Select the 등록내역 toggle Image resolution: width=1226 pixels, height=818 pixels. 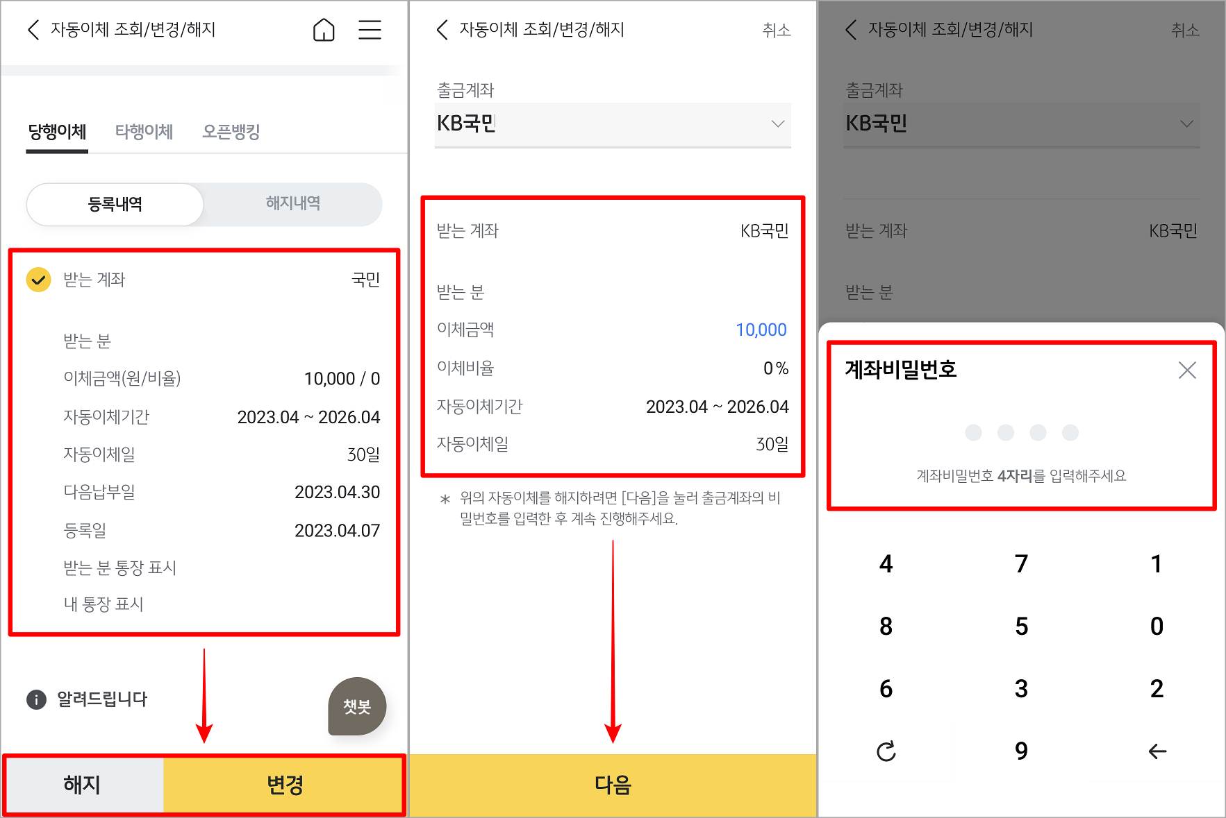pyautogui.click(x=115, y=204)
